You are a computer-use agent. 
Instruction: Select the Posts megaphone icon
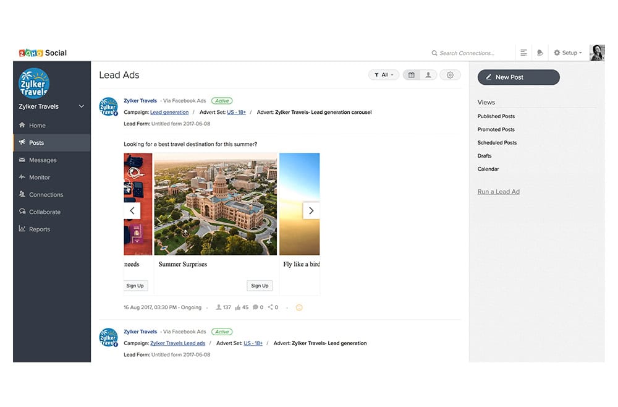coord(22,142)
